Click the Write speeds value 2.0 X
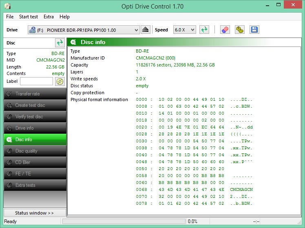This screenshot has width=305, height=228. pyautogui.click(x=141, y=79)
